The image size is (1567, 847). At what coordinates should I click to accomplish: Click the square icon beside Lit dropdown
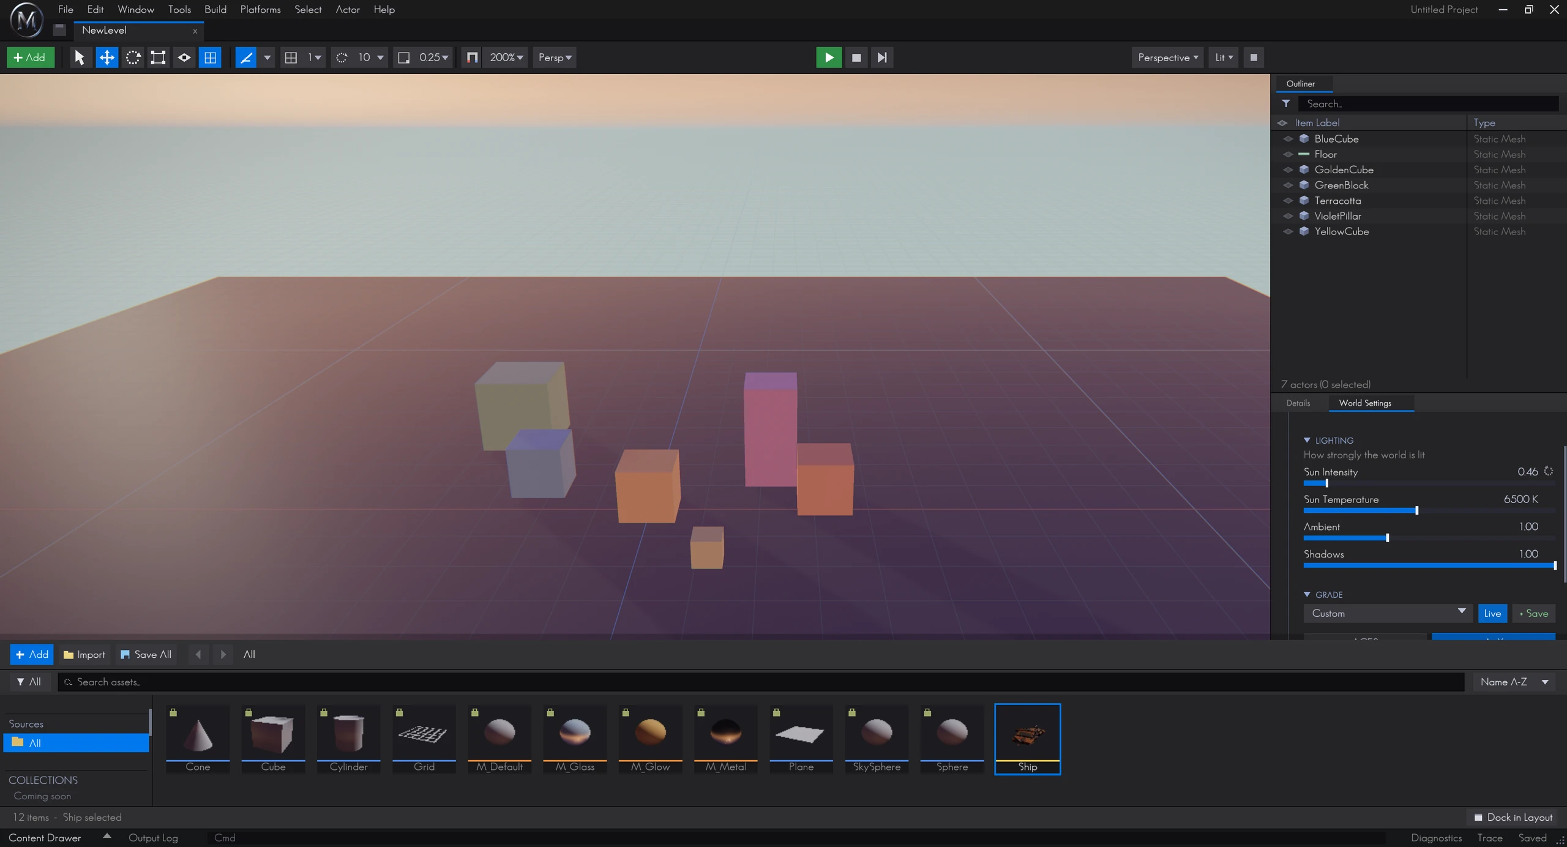pyautogui.click(x=1254, y=58)
